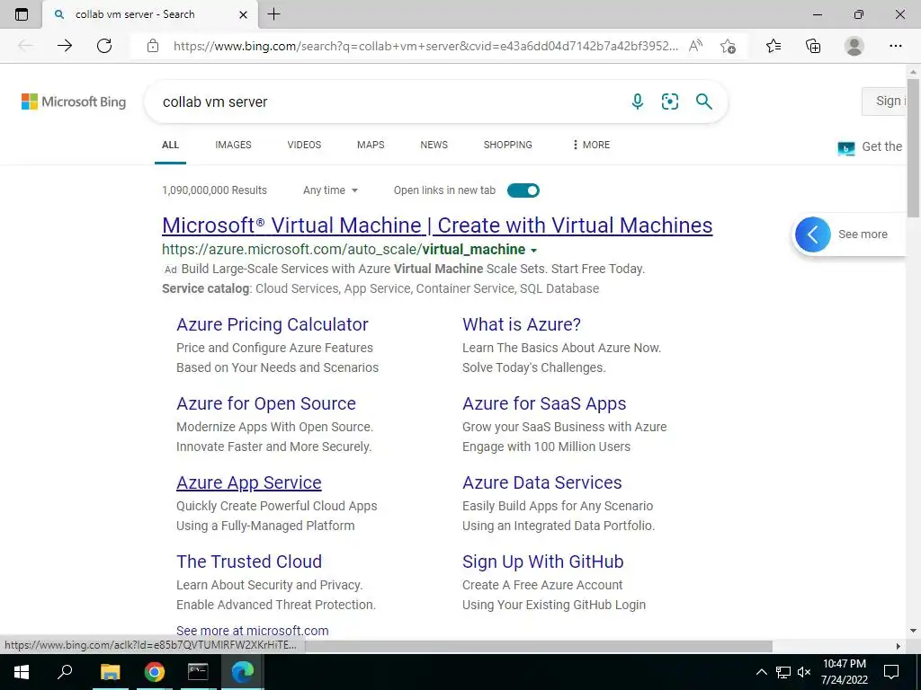Screen dimensions: 921x690
Task: Select the ALL results tab
Action: 170,145
